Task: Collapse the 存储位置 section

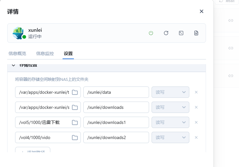Action: coord(14,65)
